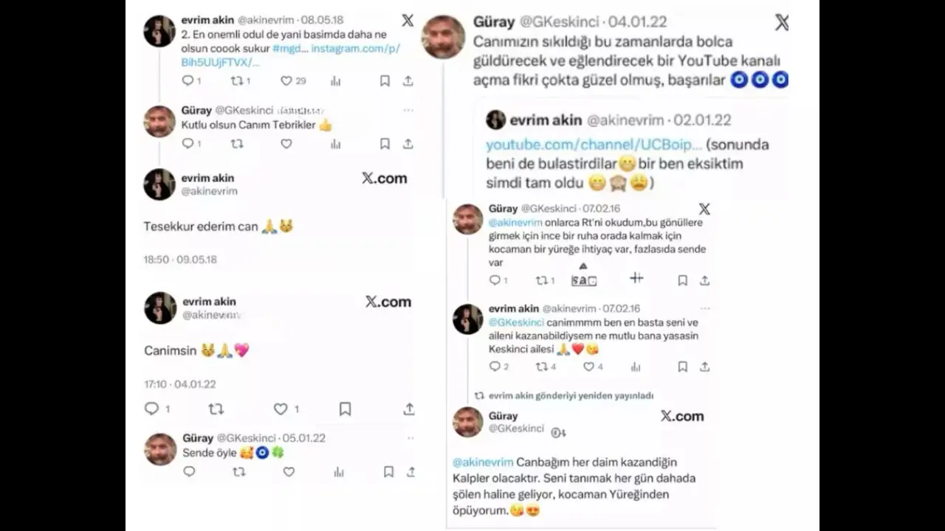
Task: Open the #mgd hashtag in first tweet
Action: pos(290,49)
